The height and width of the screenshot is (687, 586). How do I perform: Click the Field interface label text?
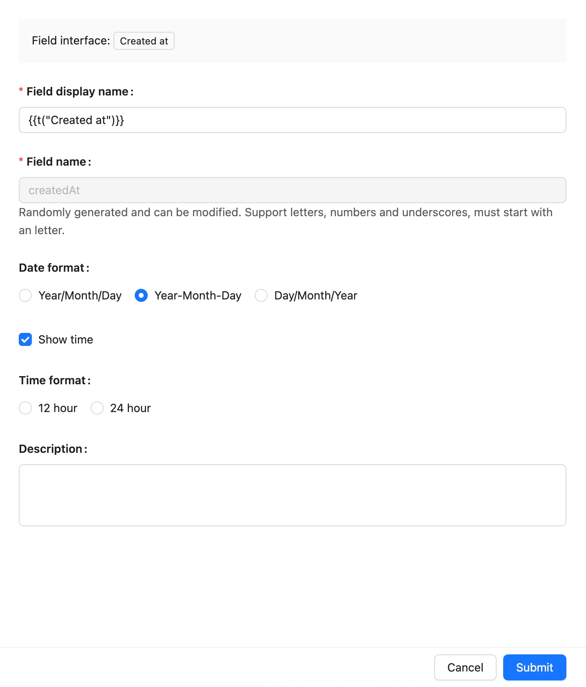pos(71,41)
